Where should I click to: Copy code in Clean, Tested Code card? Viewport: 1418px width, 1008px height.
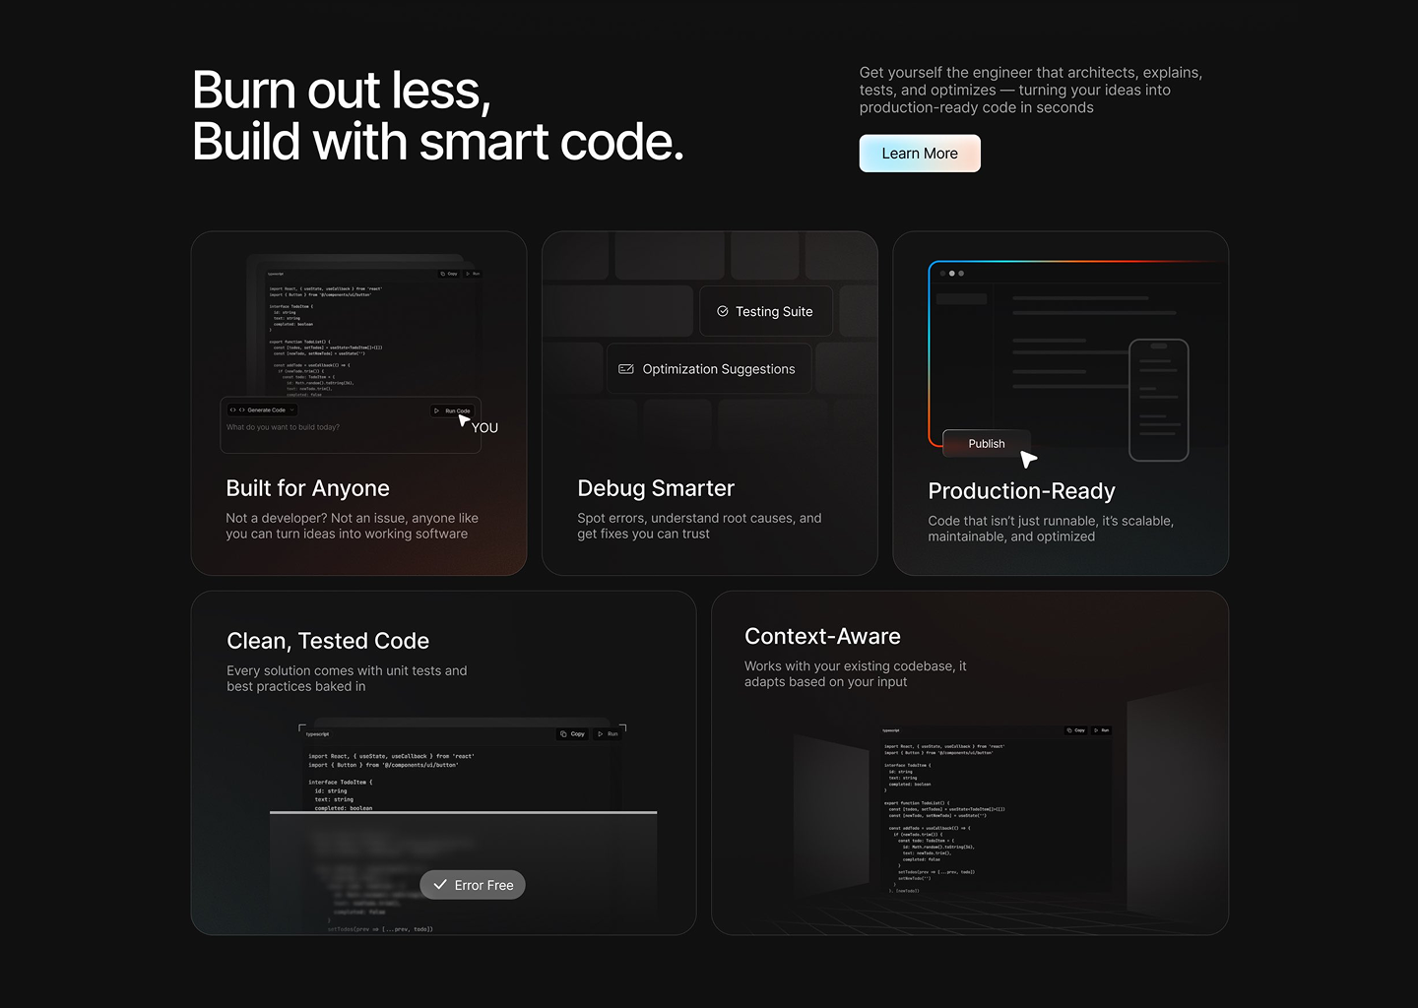(572, 733)
